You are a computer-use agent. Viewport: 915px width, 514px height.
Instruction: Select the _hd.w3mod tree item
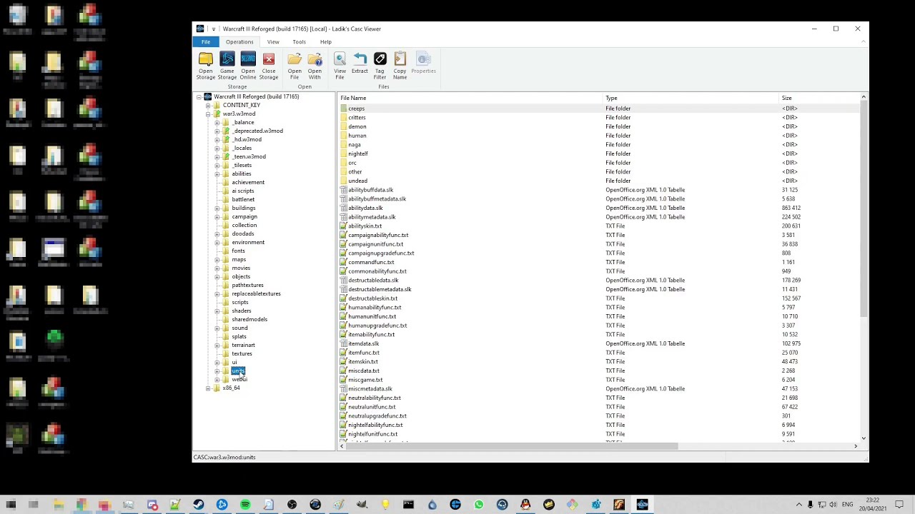[x=247, y=139]
